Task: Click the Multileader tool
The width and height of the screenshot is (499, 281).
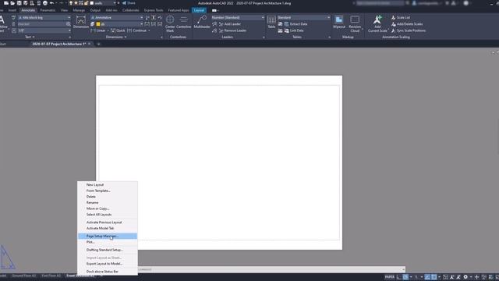Action: pyautogui.click(x=202, y=22)
